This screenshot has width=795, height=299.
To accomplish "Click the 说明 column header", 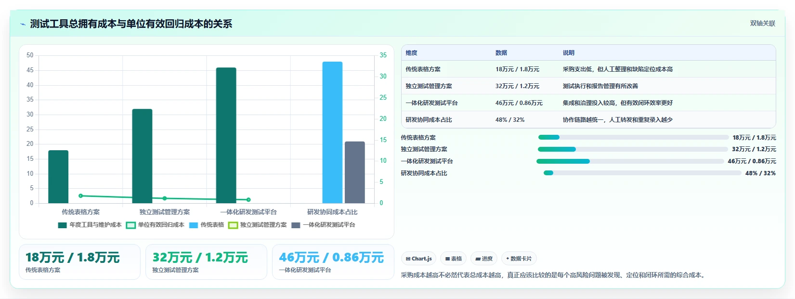I will [x=569, y=53].
